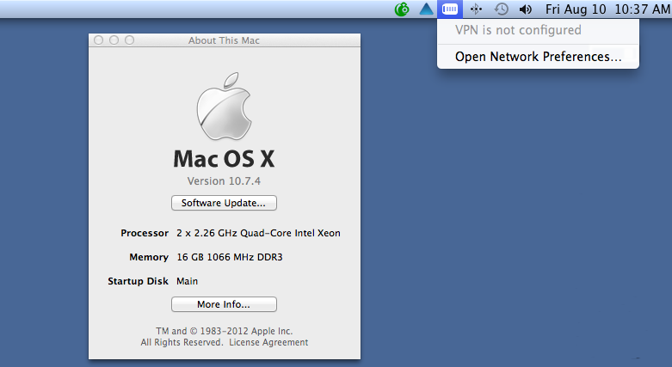This screenshot has width=672, height=367.
Task: Click the Startup Disk label
Action: pos(138,281)
